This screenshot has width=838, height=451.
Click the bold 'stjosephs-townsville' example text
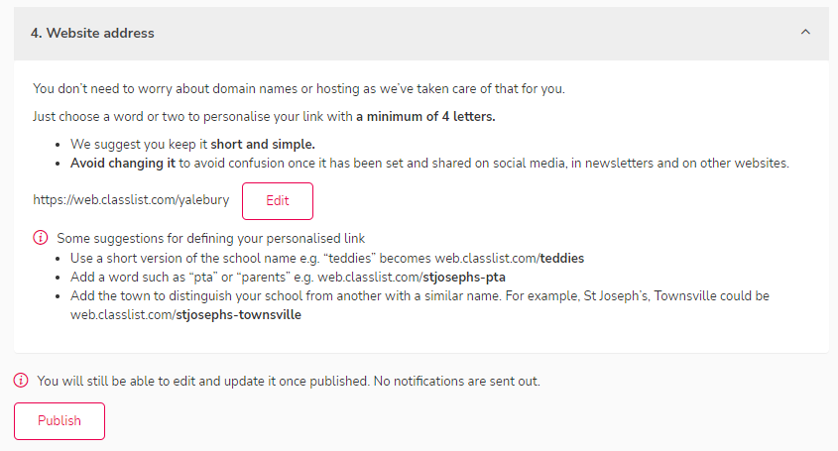(238, 315)
